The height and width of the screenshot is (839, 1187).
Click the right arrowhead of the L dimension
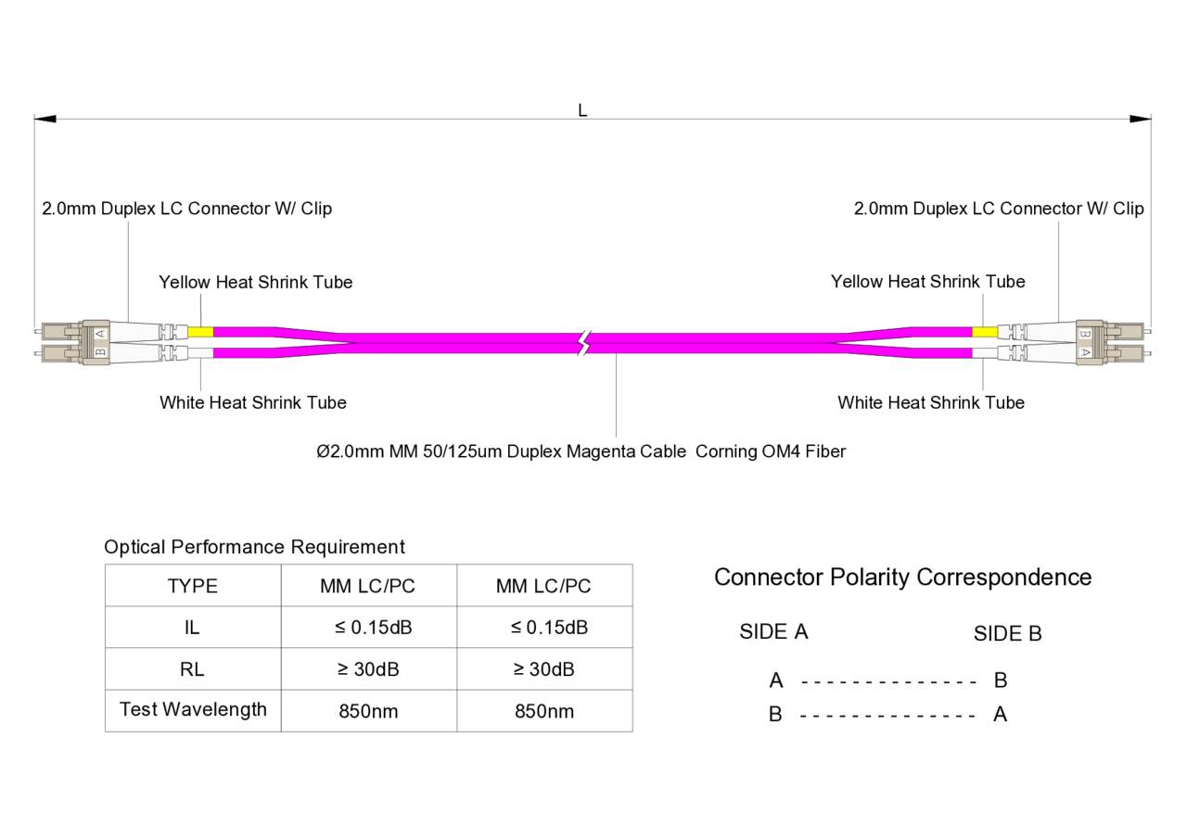point(1141,119)
